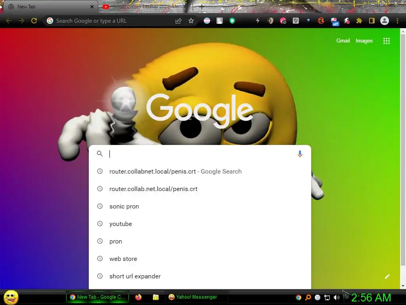Open the green shield extension
Viewport: 406px width, 305px height.
click(x=232, y=21)
